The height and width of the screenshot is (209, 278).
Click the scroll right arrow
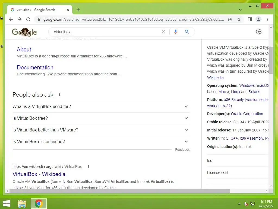point(266,191)
